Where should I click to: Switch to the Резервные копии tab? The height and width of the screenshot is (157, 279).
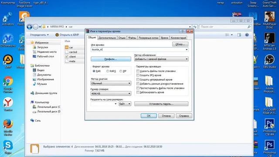[x=148, y=38]
